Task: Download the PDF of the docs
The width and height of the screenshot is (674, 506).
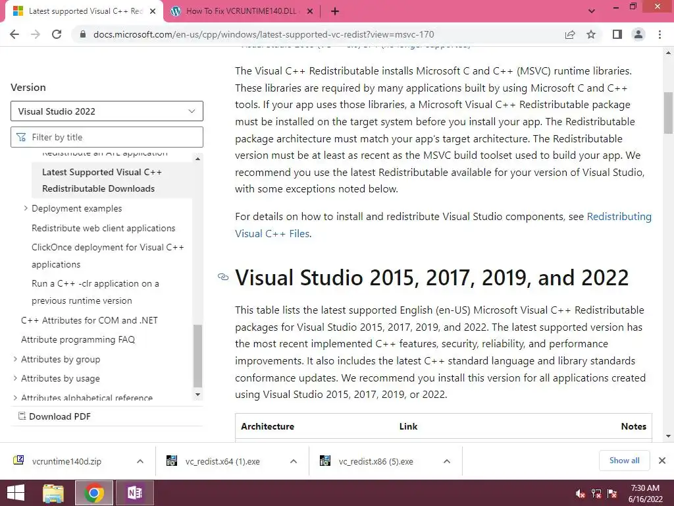Action: (54, 416)
